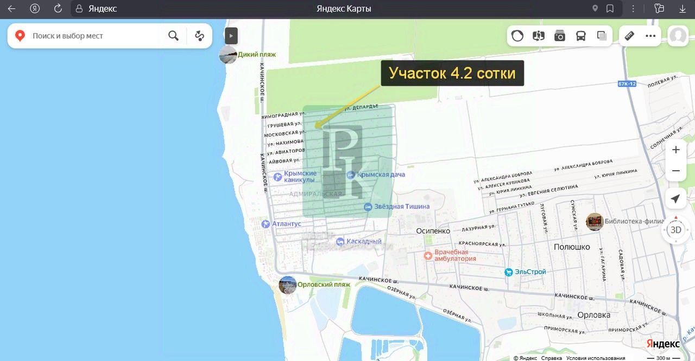
Task: Toggle the photos layer camera icon
Action: (x=560, y=36)
